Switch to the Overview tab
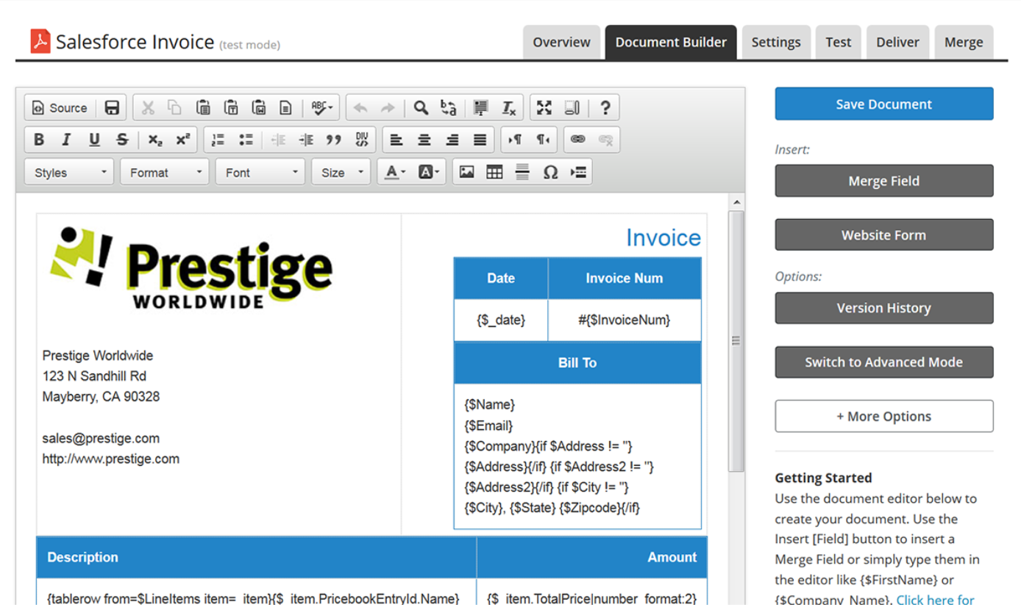1021x610 pixels. tap(562, 43)
